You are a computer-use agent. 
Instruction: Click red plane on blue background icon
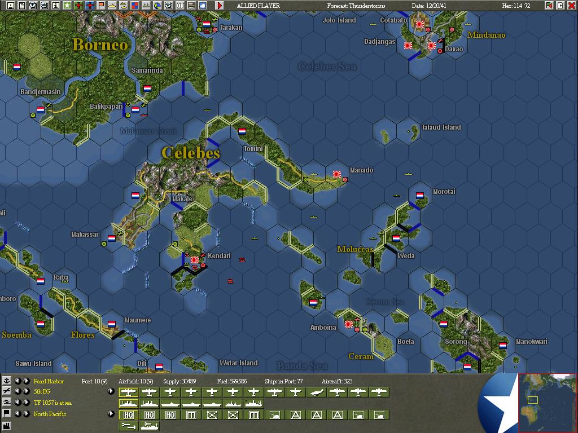[90, 6]
